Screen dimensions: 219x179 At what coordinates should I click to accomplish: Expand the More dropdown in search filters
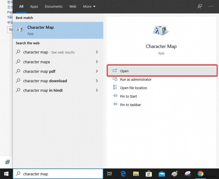(x=89, y=6)
